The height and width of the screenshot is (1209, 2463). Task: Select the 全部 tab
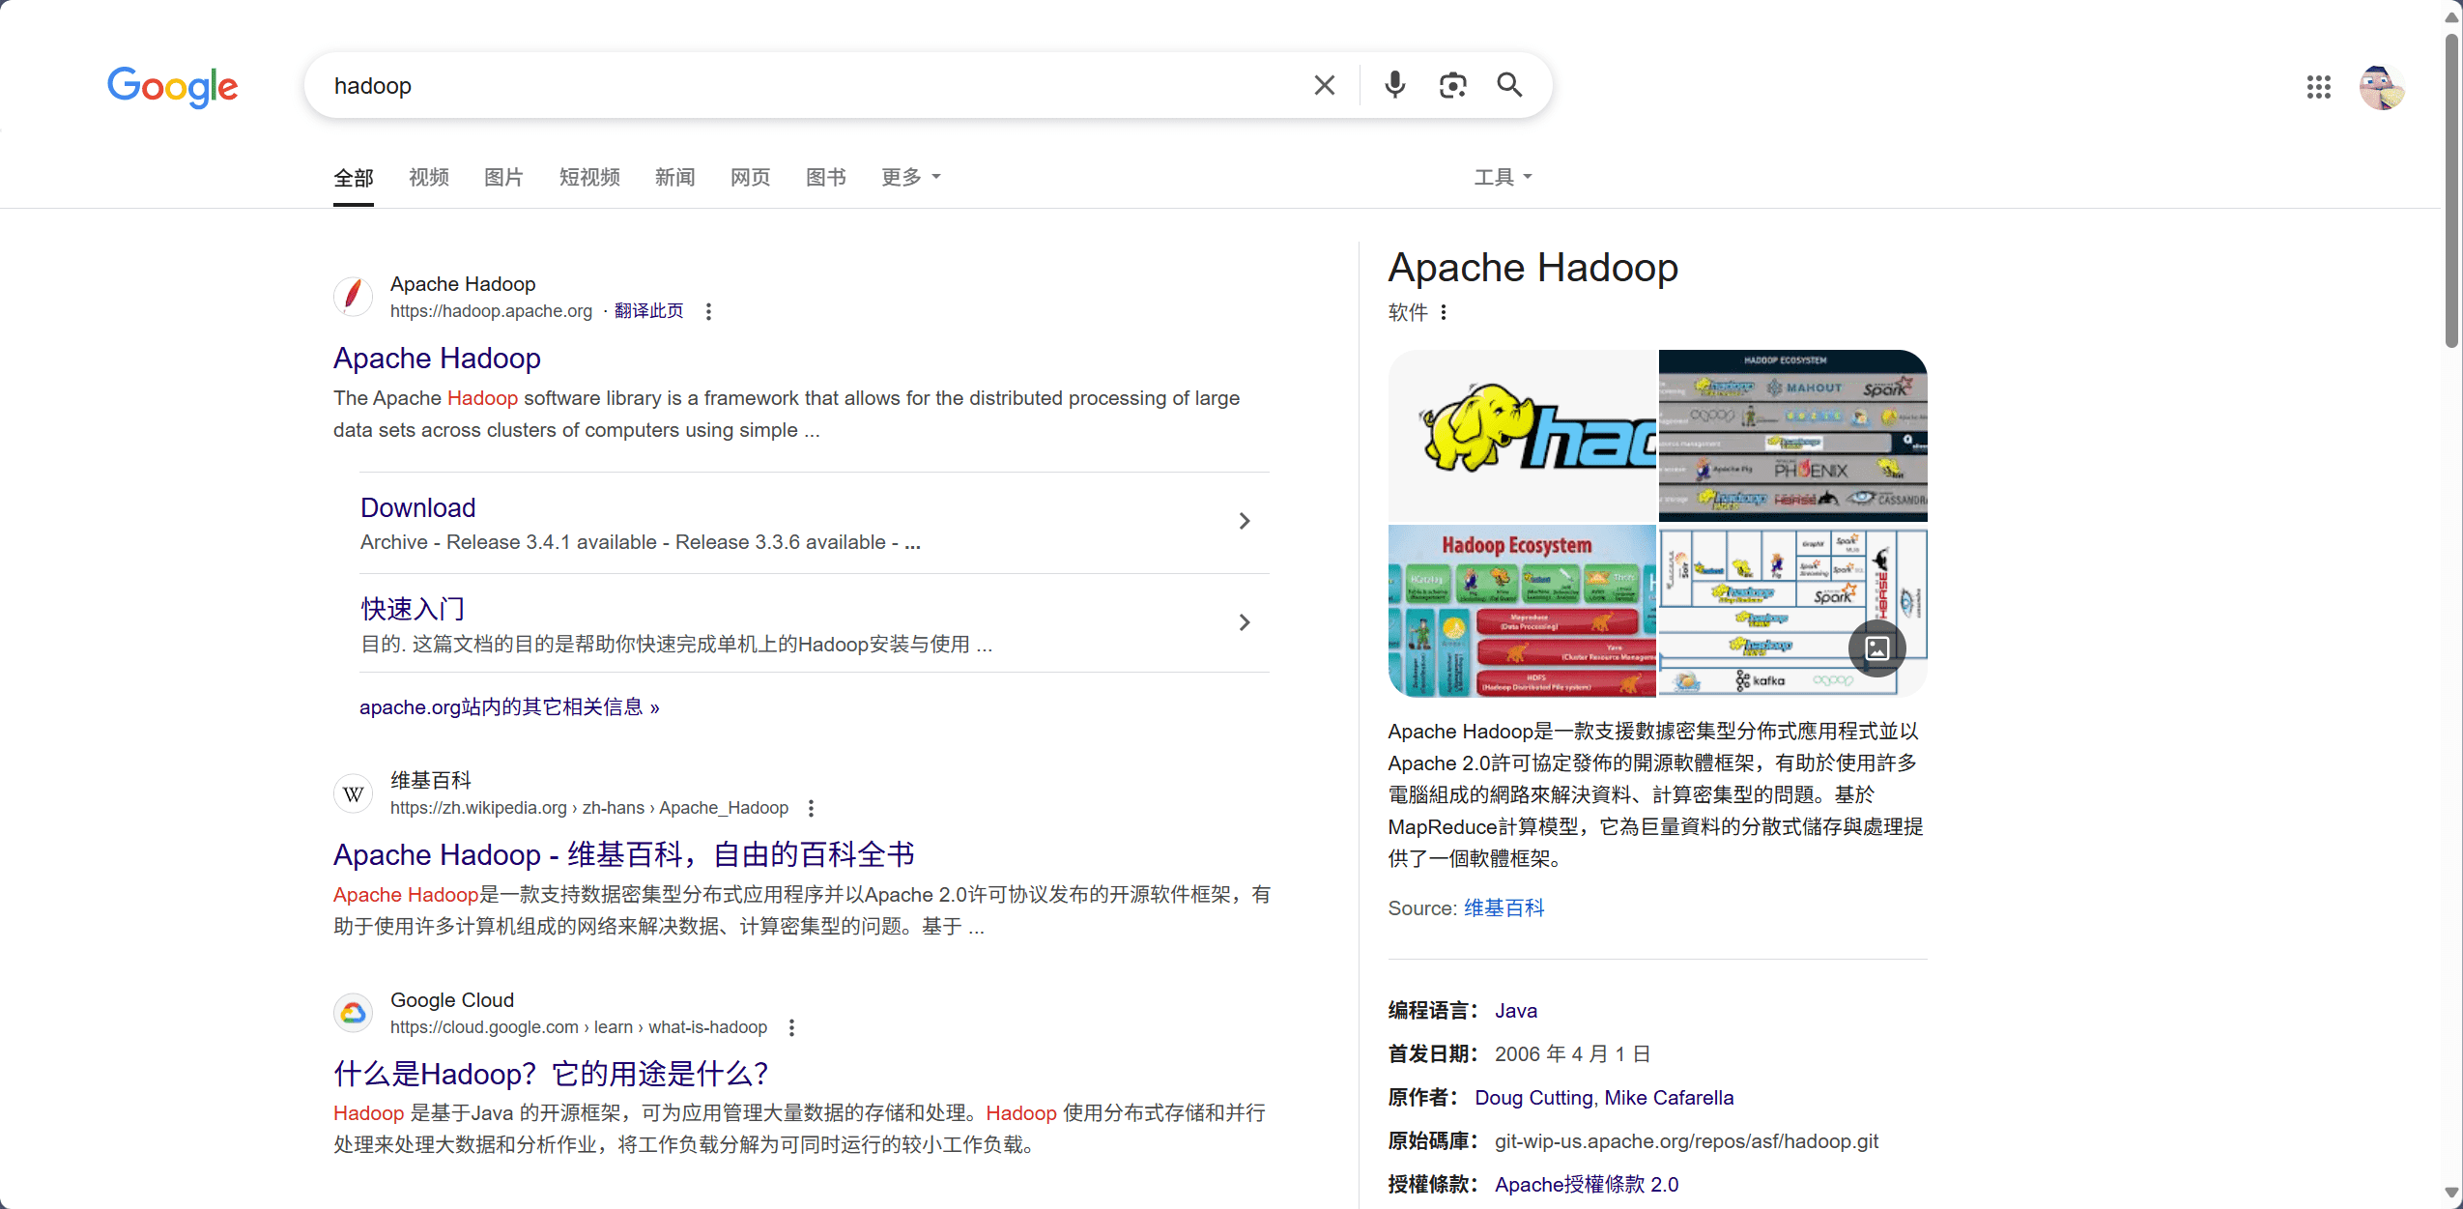(x=353, y=178)
